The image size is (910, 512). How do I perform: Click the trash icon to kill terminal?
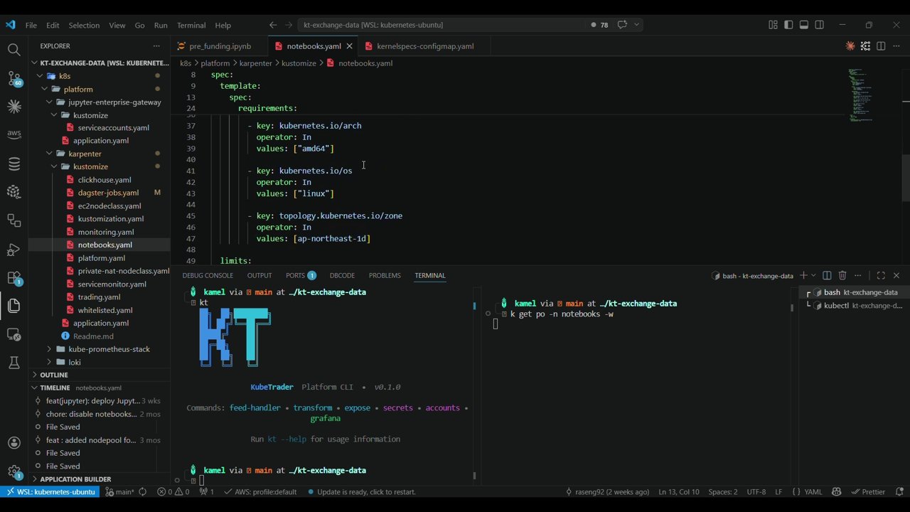[842, 275]
